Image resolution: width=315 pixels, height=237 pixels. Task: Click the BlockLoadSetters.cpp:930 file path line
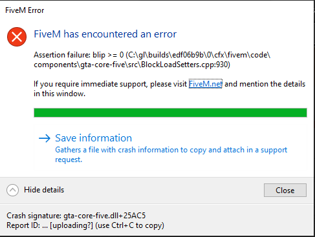tap(132, 65)
